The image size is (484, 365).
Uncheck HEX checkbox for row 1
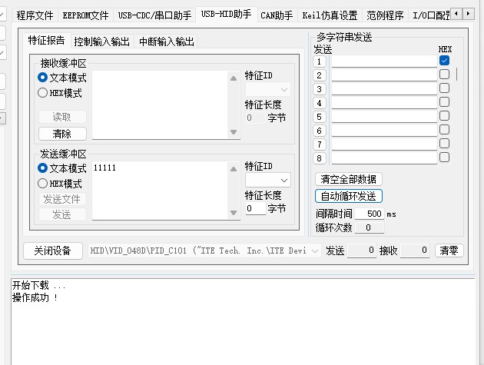[x=445, y=61]
